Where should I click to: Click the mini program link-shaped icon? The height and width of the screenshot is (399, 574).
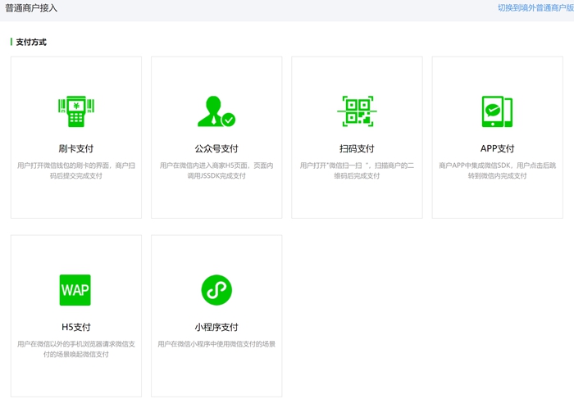[x=216, y=290]
